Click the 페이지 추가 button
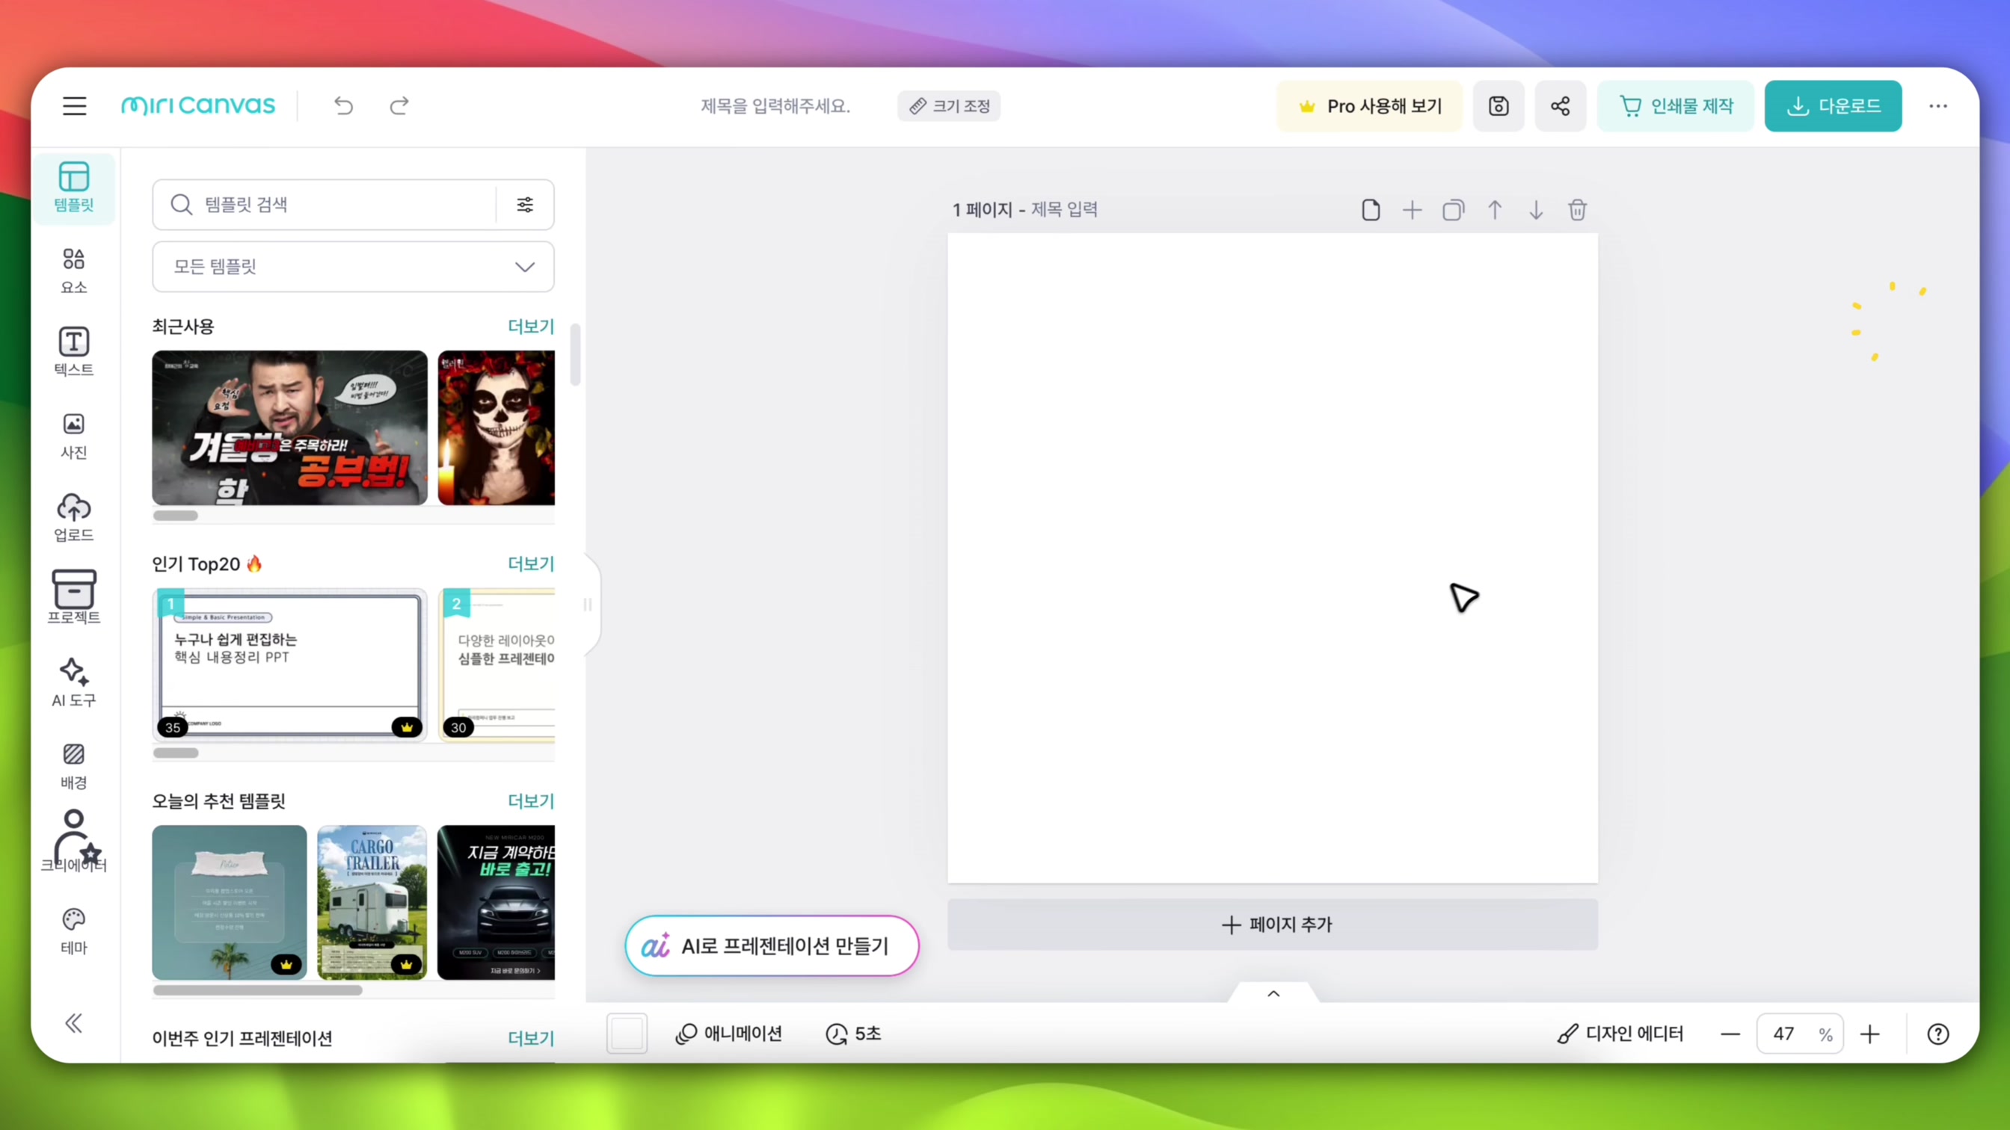The image size is (2010, 1130). click(x=1273, y=924)
